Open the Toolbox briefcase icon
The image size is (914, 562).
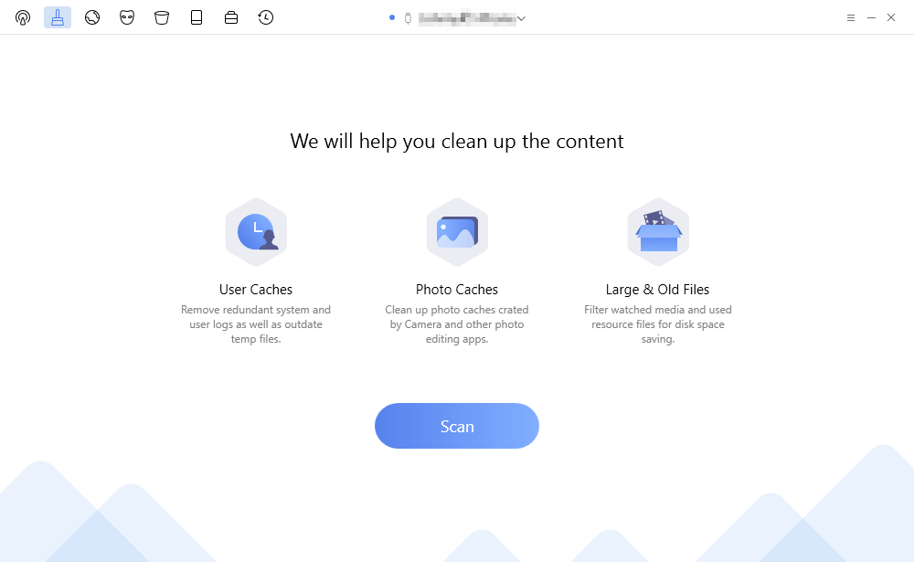click(231, 17)
